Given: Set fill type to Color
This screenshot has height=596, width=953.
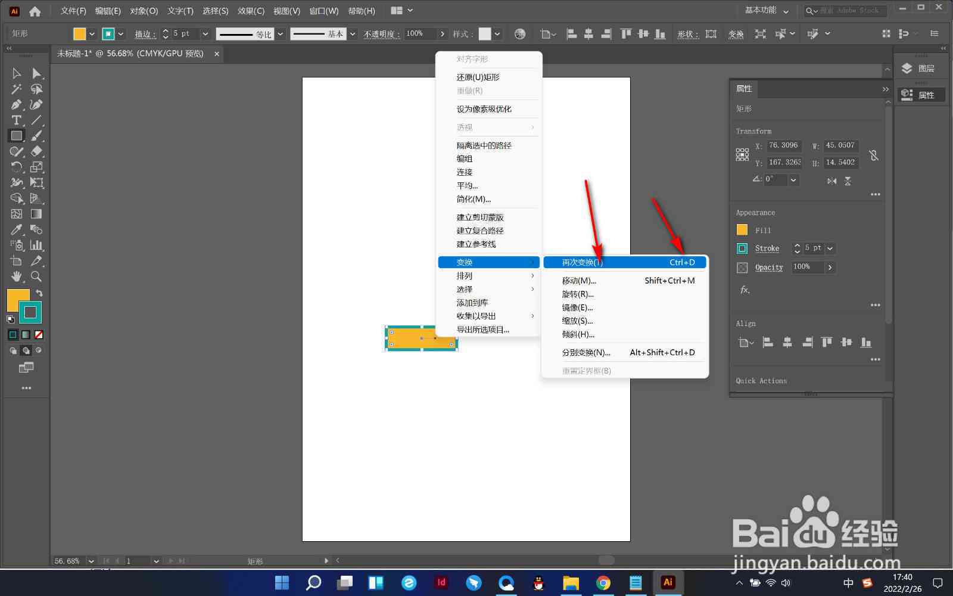Looking at the screenshot, I should (x=13, y=335).
